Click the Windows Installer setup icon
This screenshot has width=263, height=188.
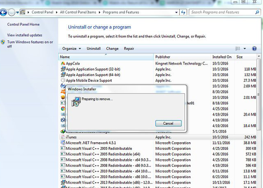76,101
